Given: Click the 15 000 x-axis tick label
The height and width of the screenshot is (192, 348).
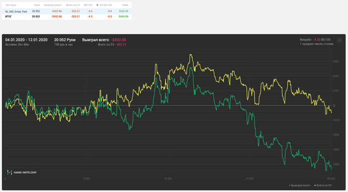Looking at the screenshot, I should click(249, 179).
